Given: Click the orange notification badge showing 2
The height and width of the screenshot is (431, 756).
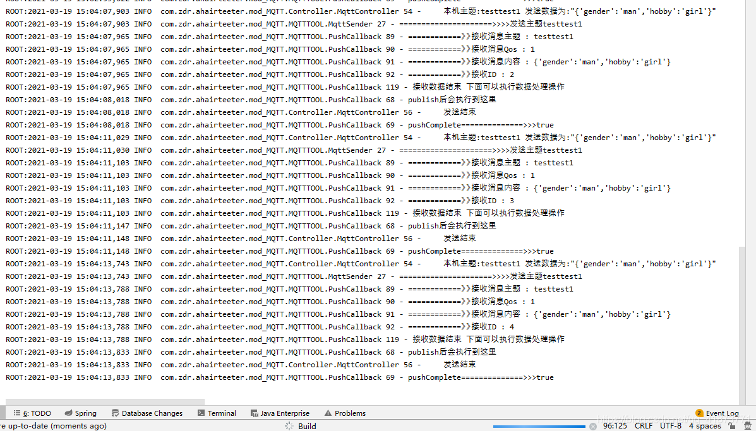Looking at the screenshot, I should (x=700, y=413).
